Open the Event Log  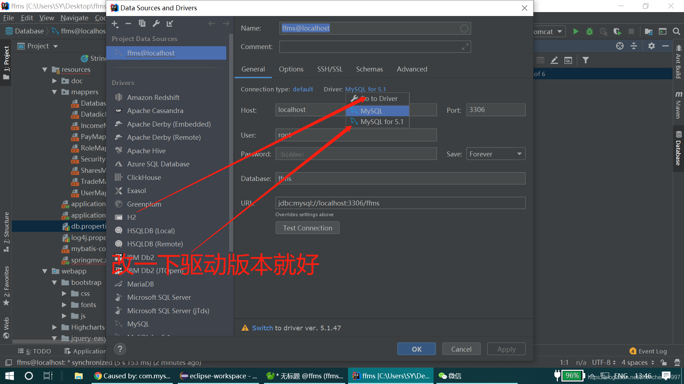pos(648,351)
